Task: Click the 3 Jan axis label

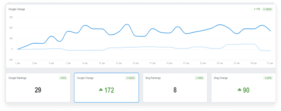Action: coord(34,63)
